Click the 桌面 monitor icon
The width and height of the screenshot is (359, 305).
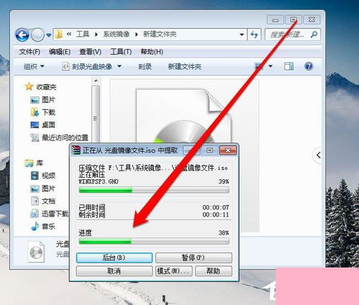(35, 125)
